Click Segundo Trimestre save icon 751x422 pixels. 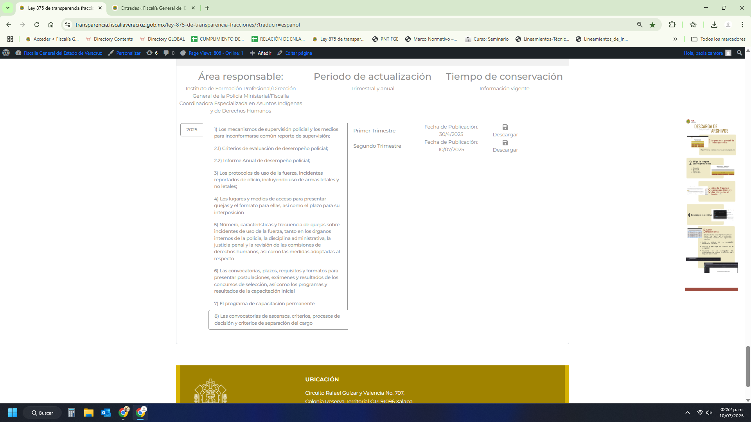[505, 143]
